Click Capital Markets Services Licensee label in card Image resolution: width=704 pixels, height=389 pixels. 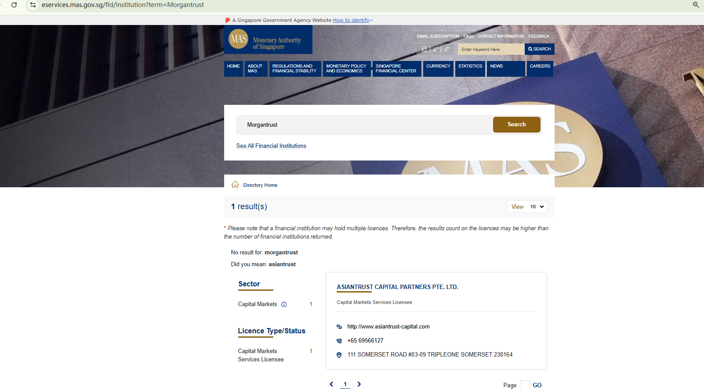coord(374,302)
